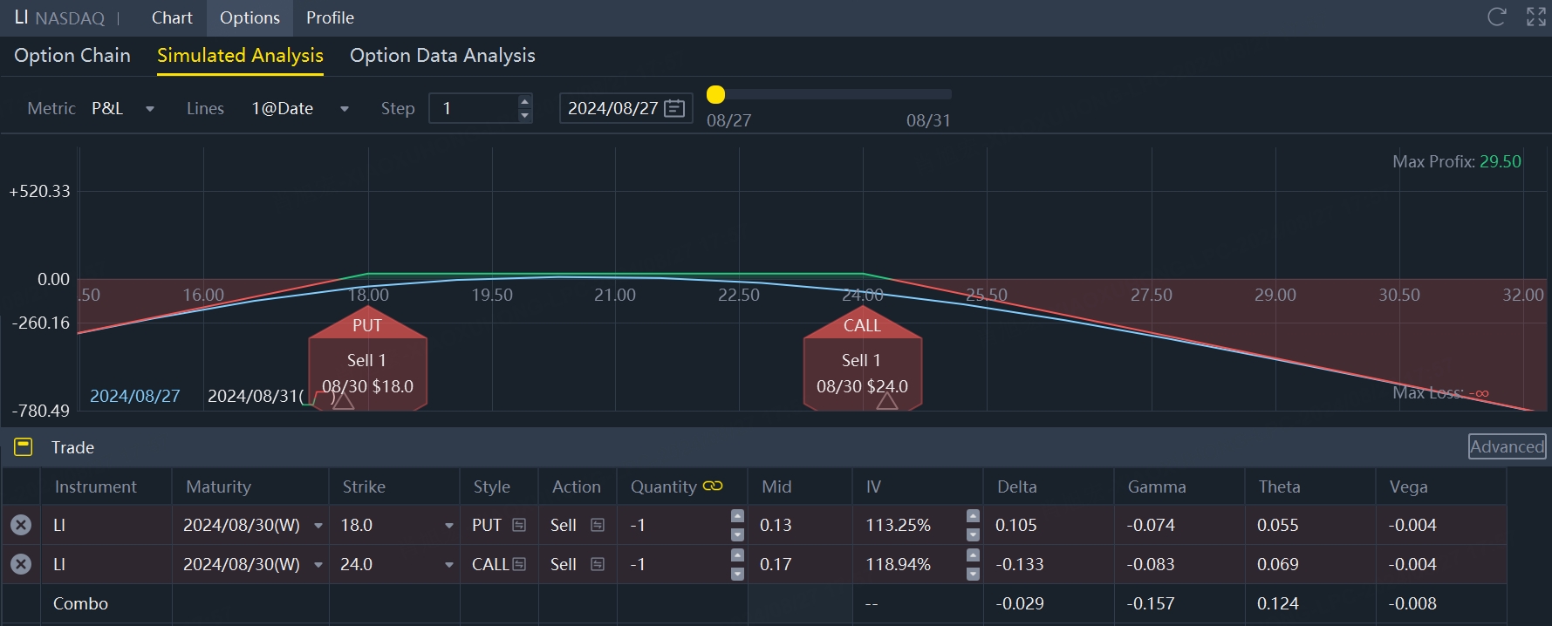The width and height of the screenshot is (1552, 626).
Task: Decrease the Step value by one
Action: coord(524,115)
